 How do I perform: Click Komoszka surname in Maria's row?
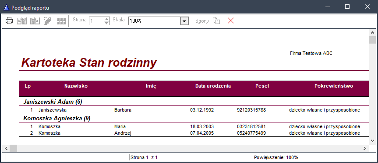pyautogui.click(x=49, y=126)
